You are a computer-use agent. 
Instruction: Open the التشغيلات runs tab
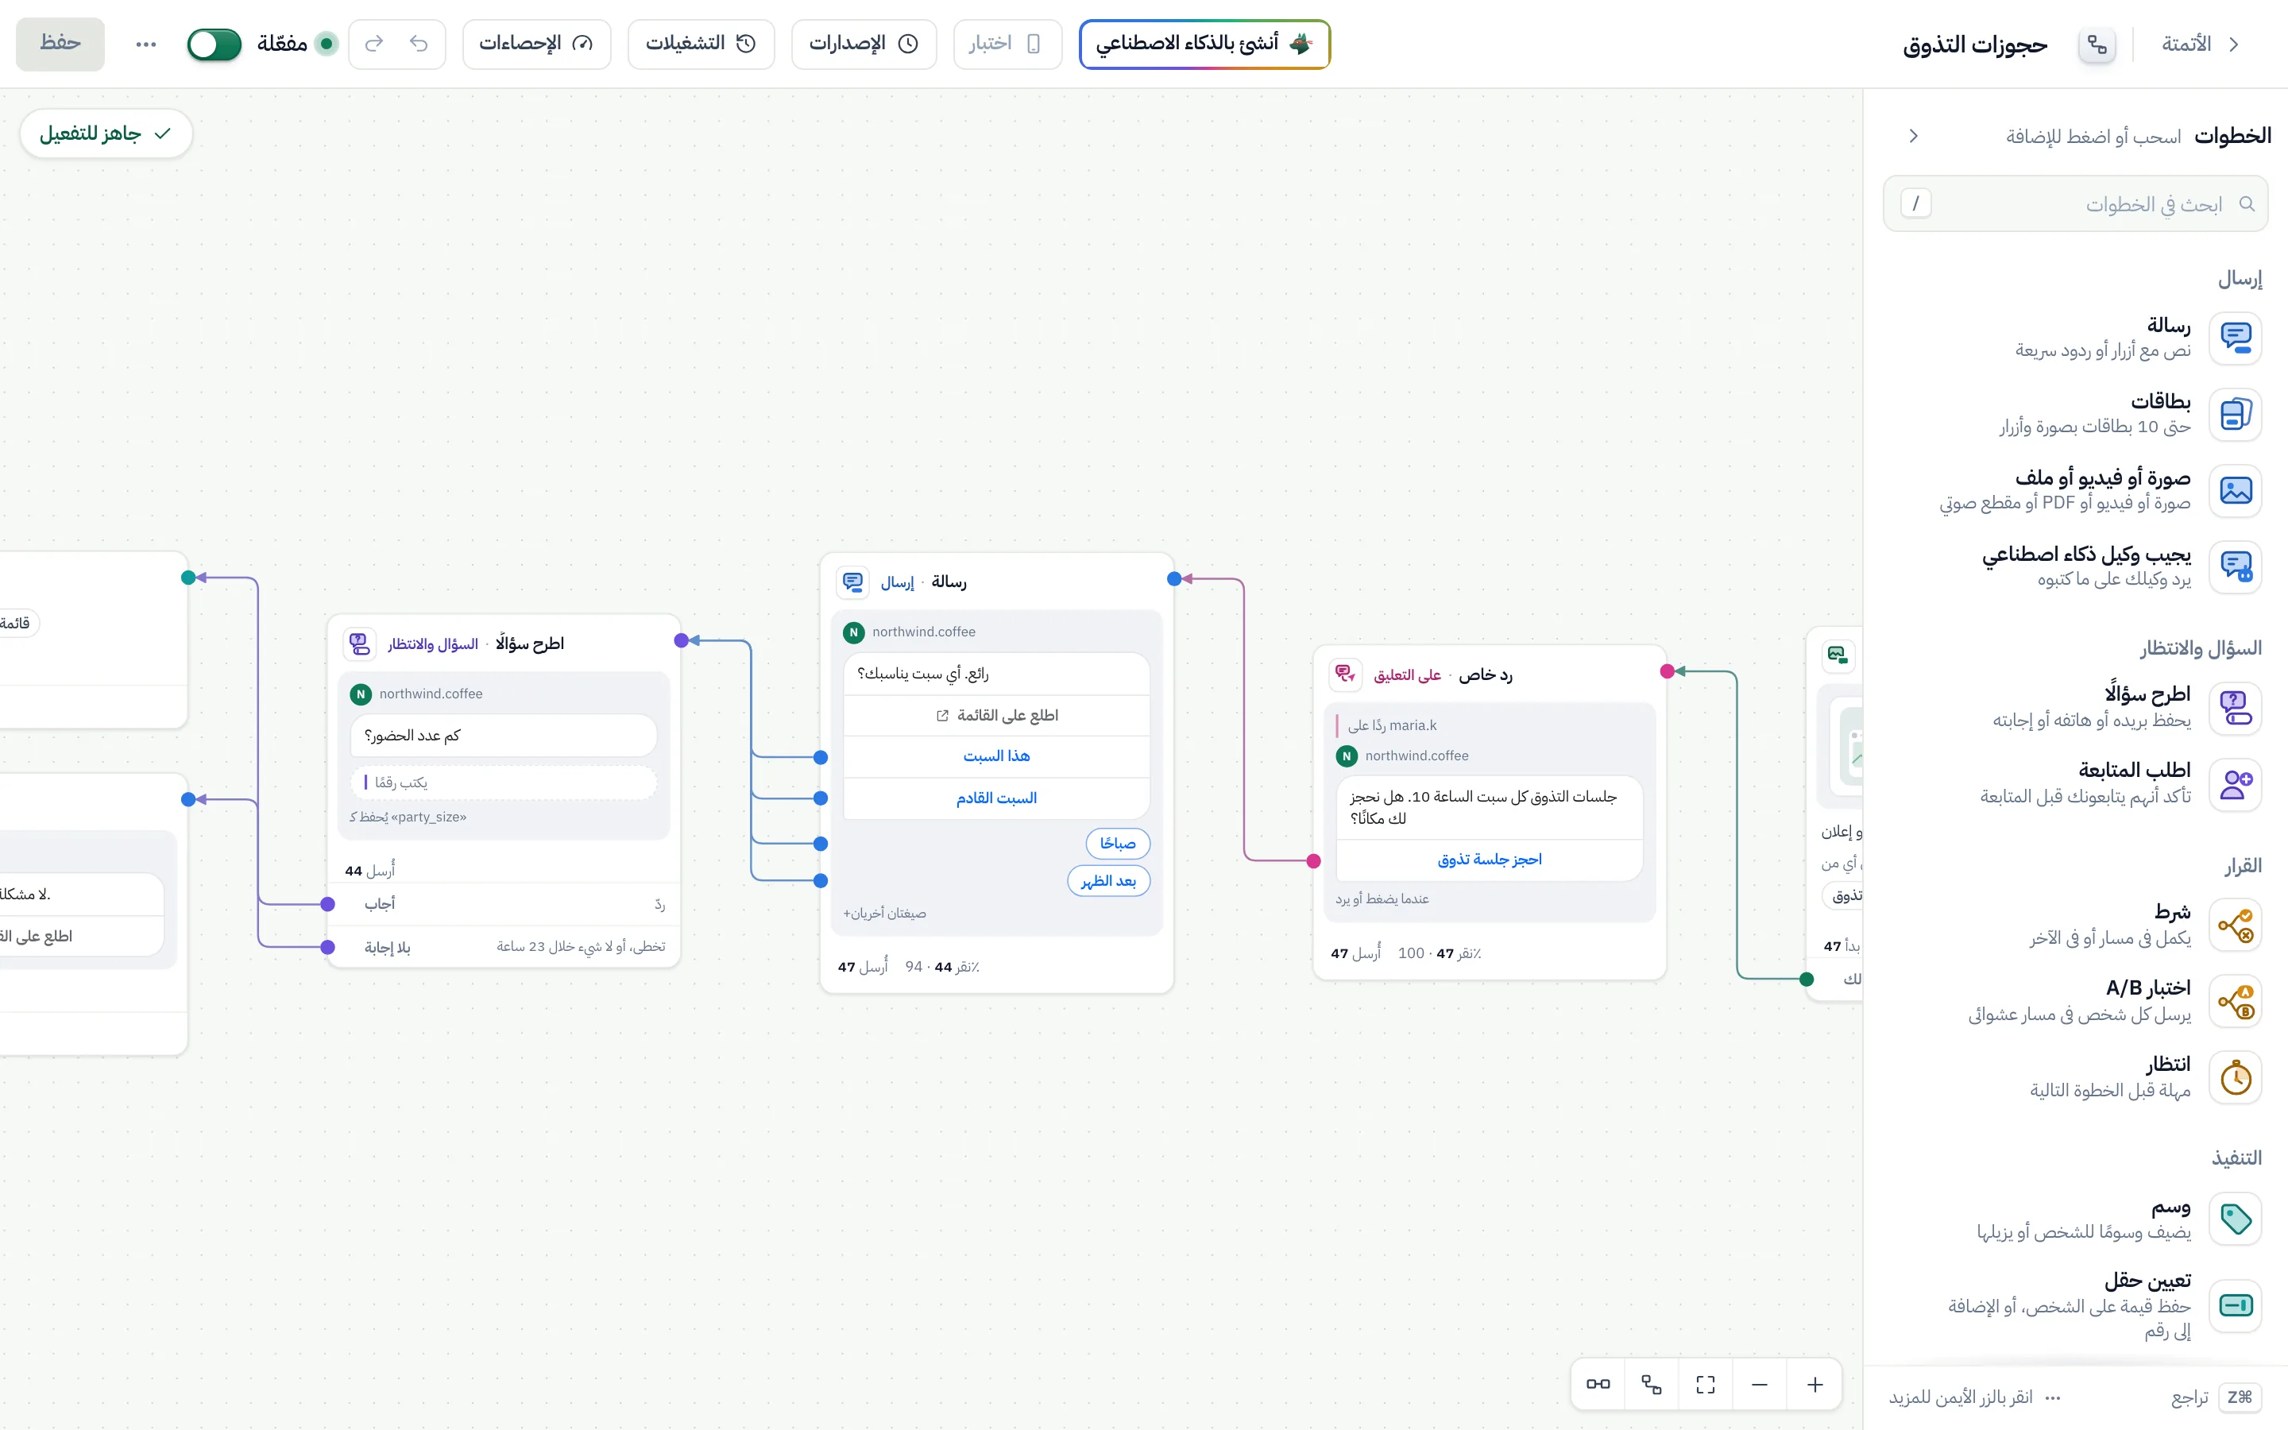[x=701, y=44]
